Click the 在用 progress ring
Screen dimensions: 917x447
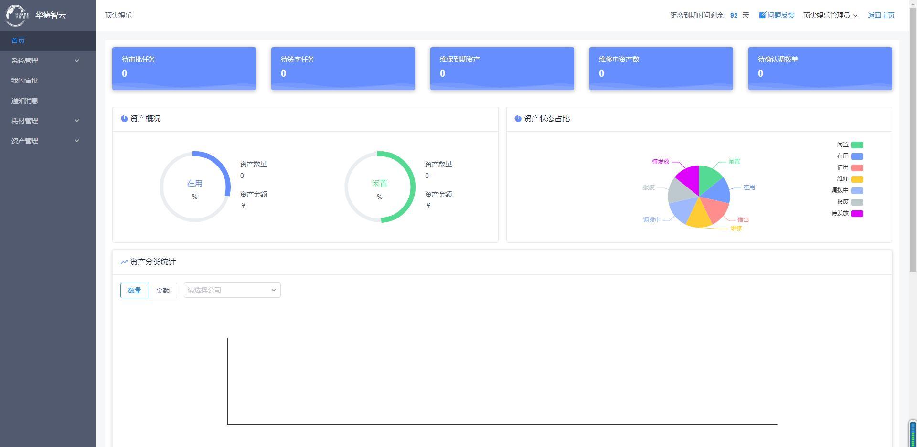coord(195,187)
